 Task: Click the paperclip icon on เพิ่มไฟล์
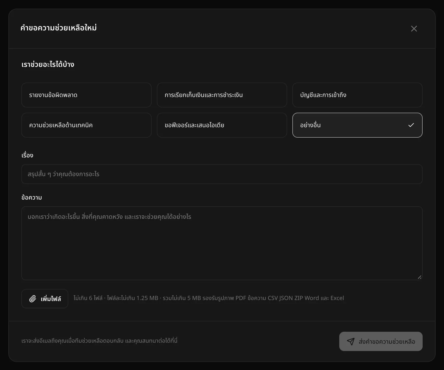pos(33,299)
